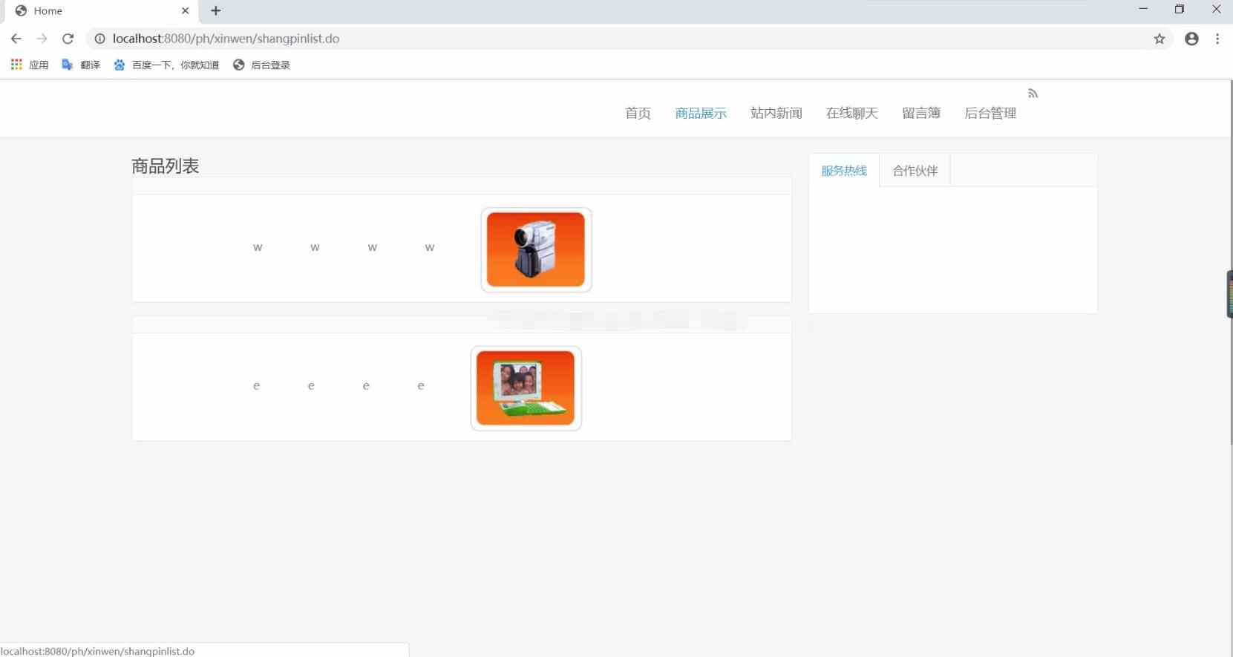The width and height of the screenshot is (1233, 657).
Task: Click the browser back arrow
Action: [16, 39]
